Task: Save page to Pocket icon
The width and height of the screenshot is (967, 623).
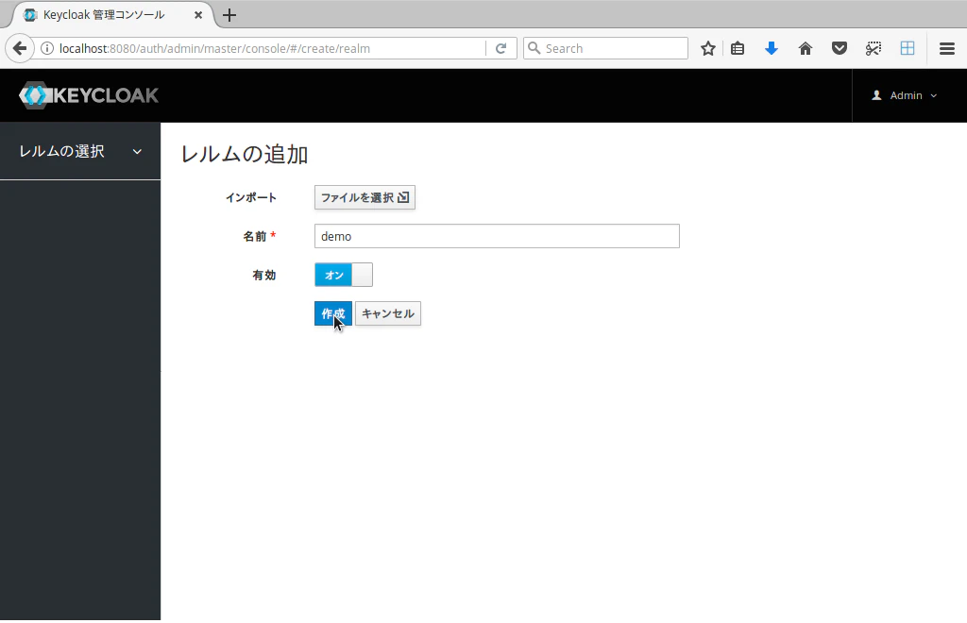Action: tap(839, 48)
